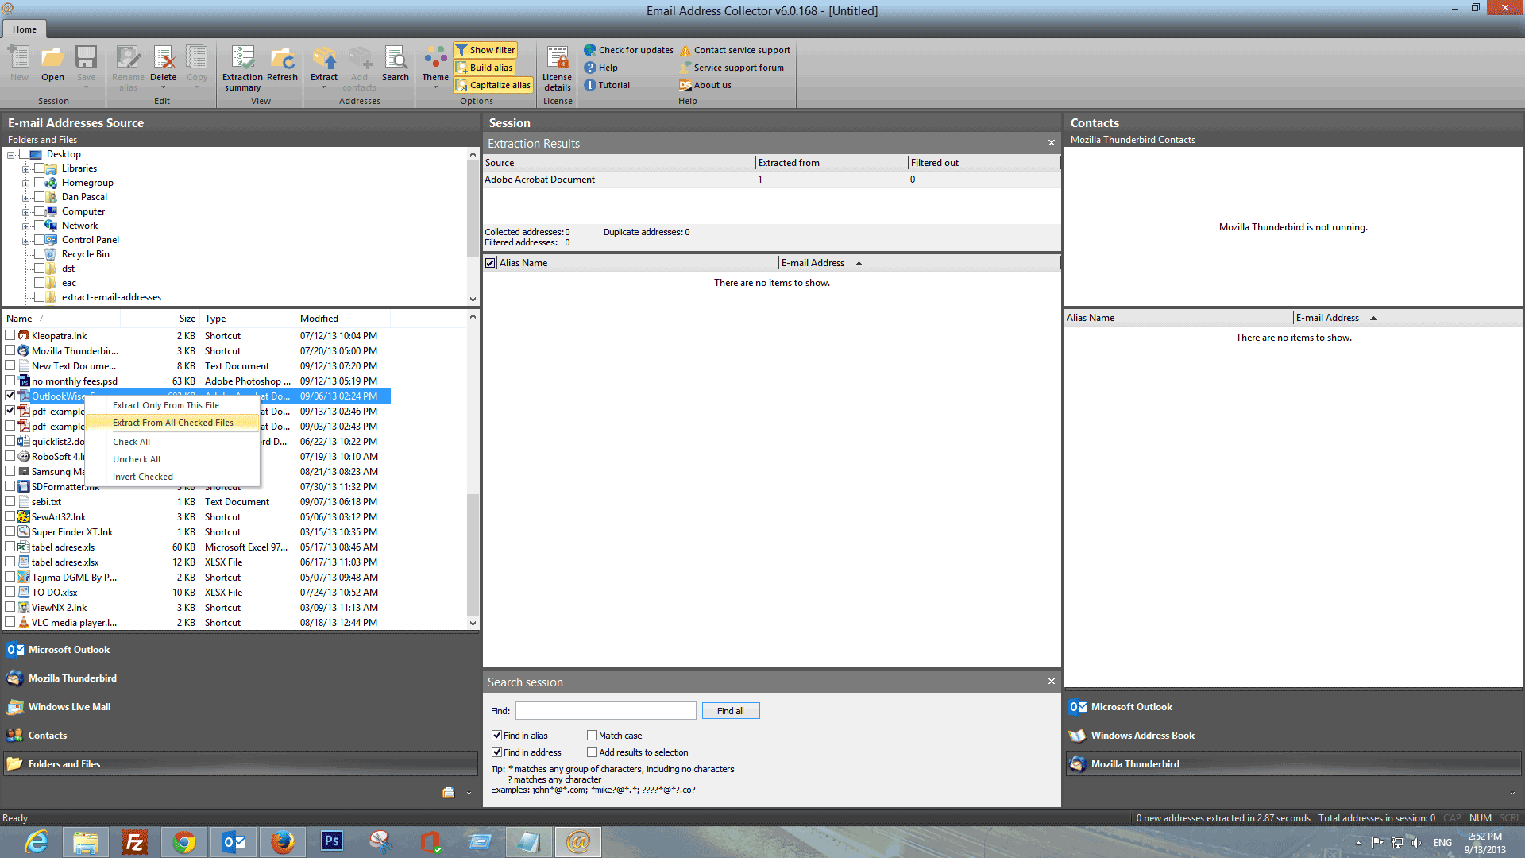Click Contact service support
The width and height of the screenshot is (1525, 858).
click(x=735, y=50)
